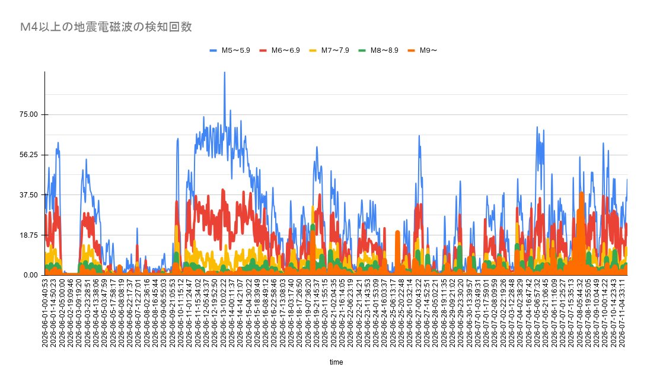Click x-axis label 2026-06-14-14:21:07

(x=240, y=313)
